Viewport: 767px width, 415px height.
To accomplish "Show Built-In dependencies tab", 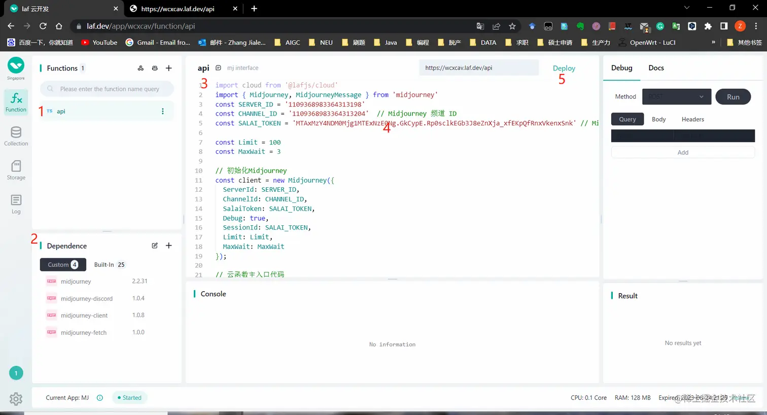I will [x=109, y=264].
